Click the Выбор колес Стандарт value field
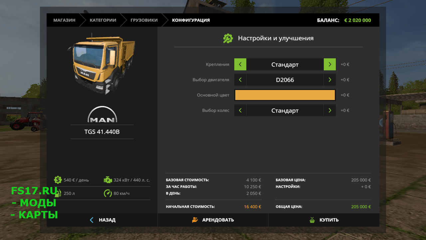 pos(285,110)
